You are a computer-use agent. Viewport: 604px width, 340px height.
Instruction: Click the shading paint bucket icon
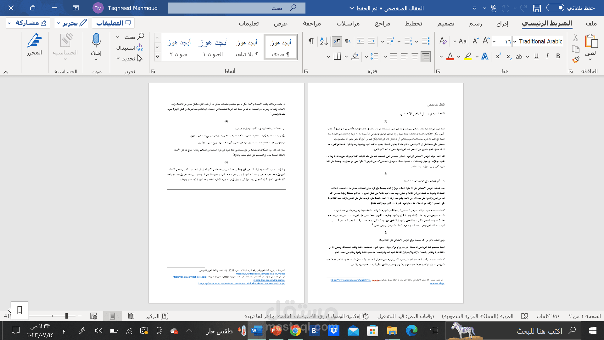(x=355, y=56)
